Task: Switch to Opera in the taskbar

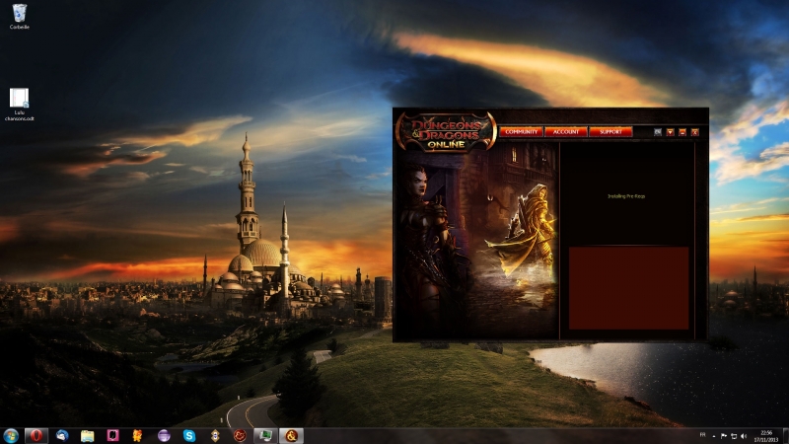Action: click(36, 435)
